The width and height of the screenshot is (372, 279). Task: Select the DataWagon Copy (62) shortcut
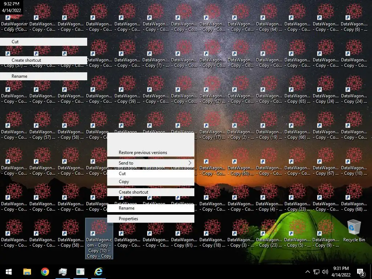212,90
